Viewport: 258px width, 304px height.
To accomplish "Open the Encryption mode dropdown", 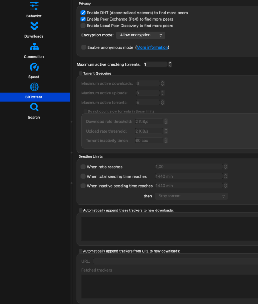I will point(141,35).
